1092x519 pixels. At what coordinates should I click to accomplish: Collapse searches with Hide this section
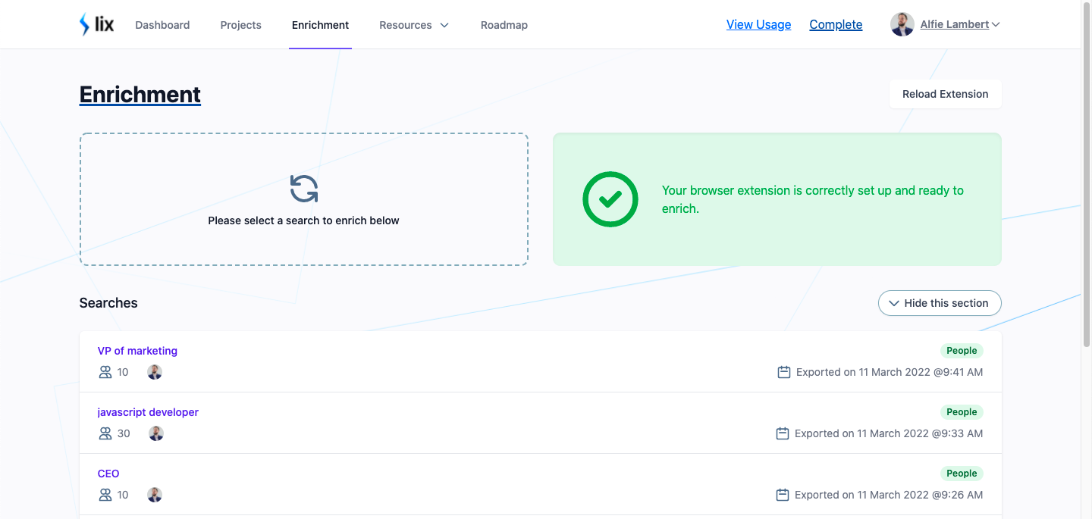[940, 303]
